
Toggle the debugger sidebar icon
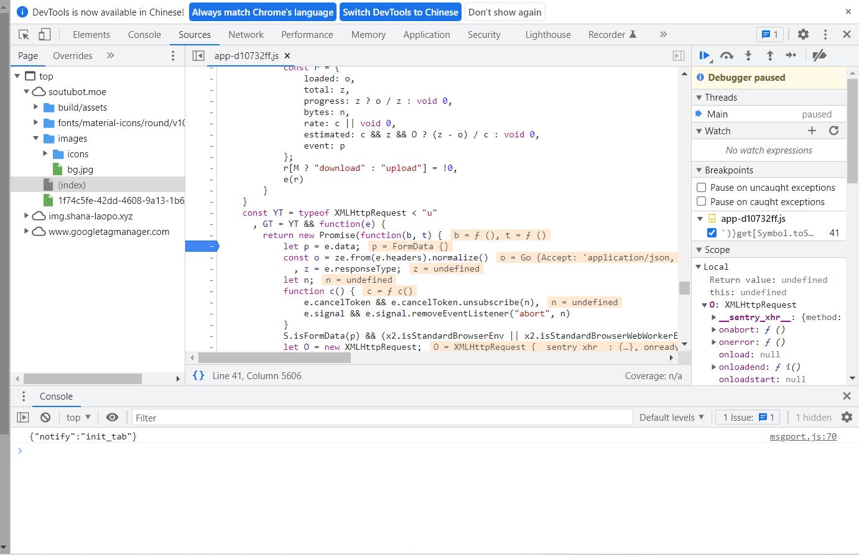tap(679, 56)
